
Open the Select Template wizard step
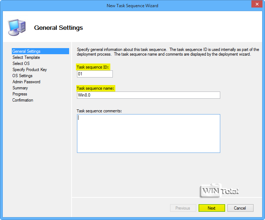[26, 57]
